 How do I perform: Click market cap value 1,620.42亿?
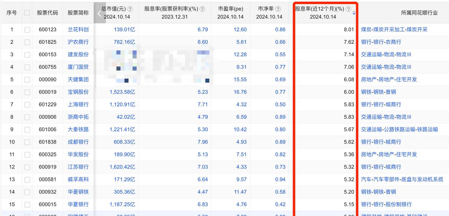point(122,167)
